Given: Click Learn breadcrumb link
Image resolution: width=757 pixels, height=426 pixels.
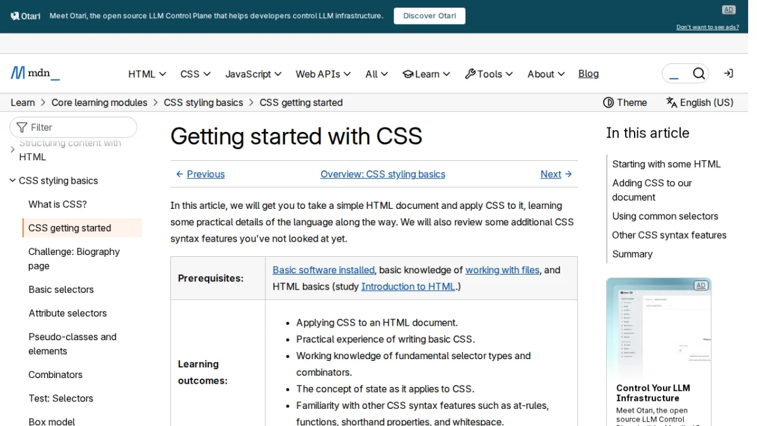Looking at the screenshot, I should (23, 102).
